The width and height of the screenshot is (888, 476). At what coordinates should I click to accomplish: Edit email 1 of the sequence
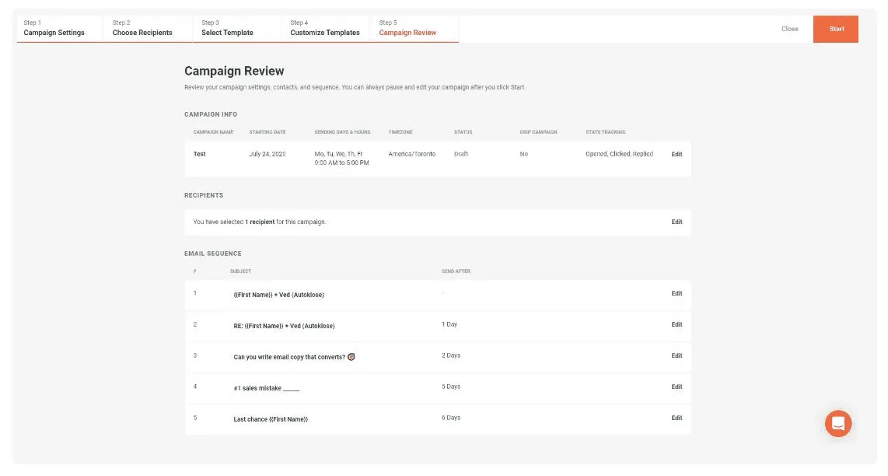(x=676, y=294)
